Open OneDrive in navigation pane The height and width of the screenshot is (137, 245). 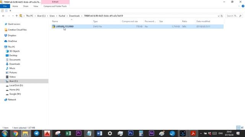12,41
